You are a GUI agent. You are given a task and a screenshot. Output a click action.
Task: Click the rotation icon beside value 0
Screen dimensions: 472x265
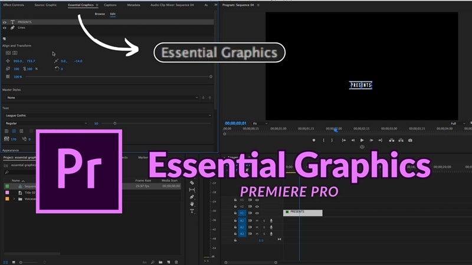tap(57, 68)
